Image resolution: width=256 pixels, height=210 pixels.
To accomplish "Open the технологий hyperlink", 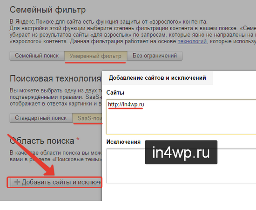I will [192, 41].
